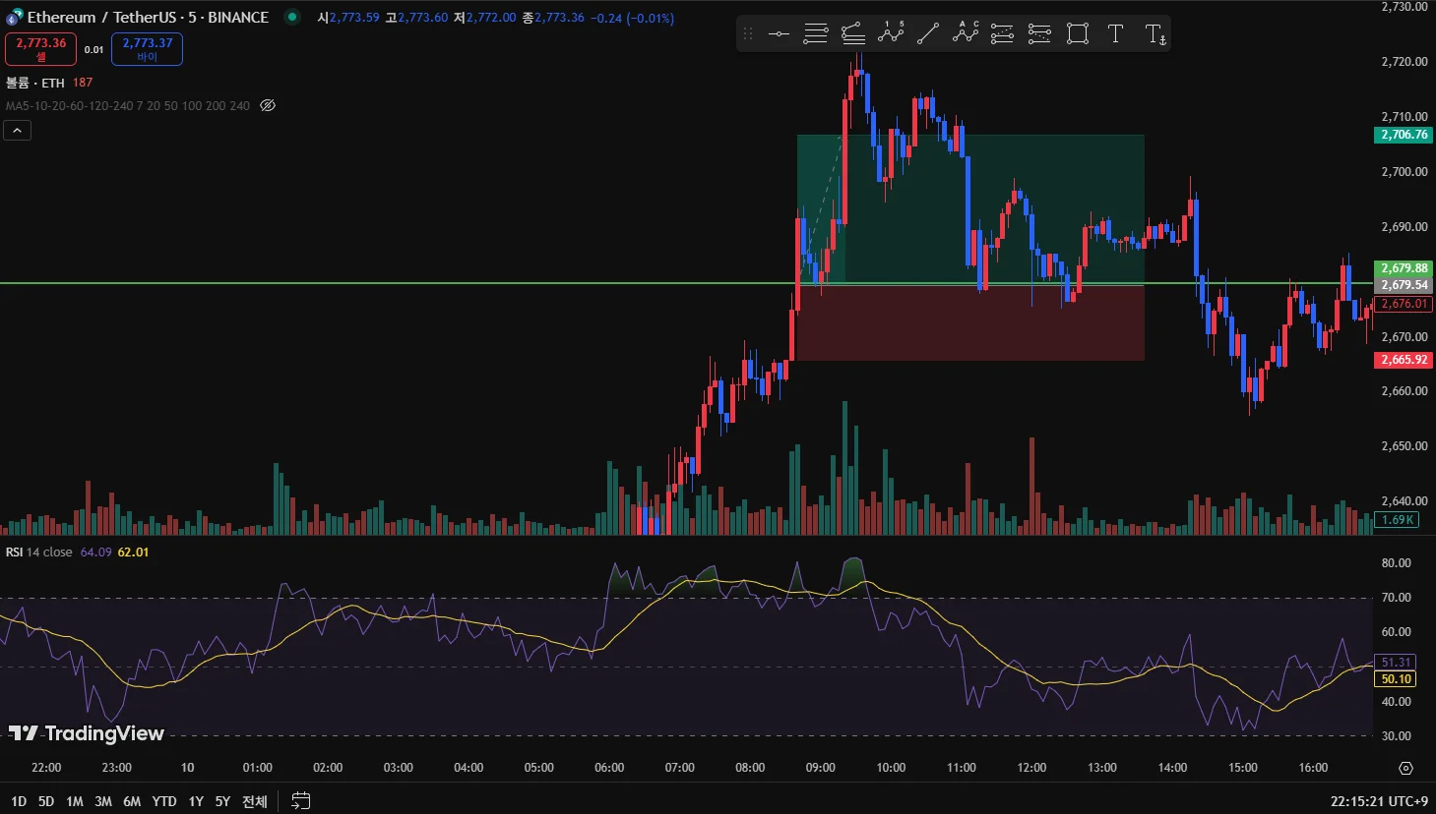This screenshot has height=814, width=1436.
Task: Select the plain text tool
Action: [1115, 34]
